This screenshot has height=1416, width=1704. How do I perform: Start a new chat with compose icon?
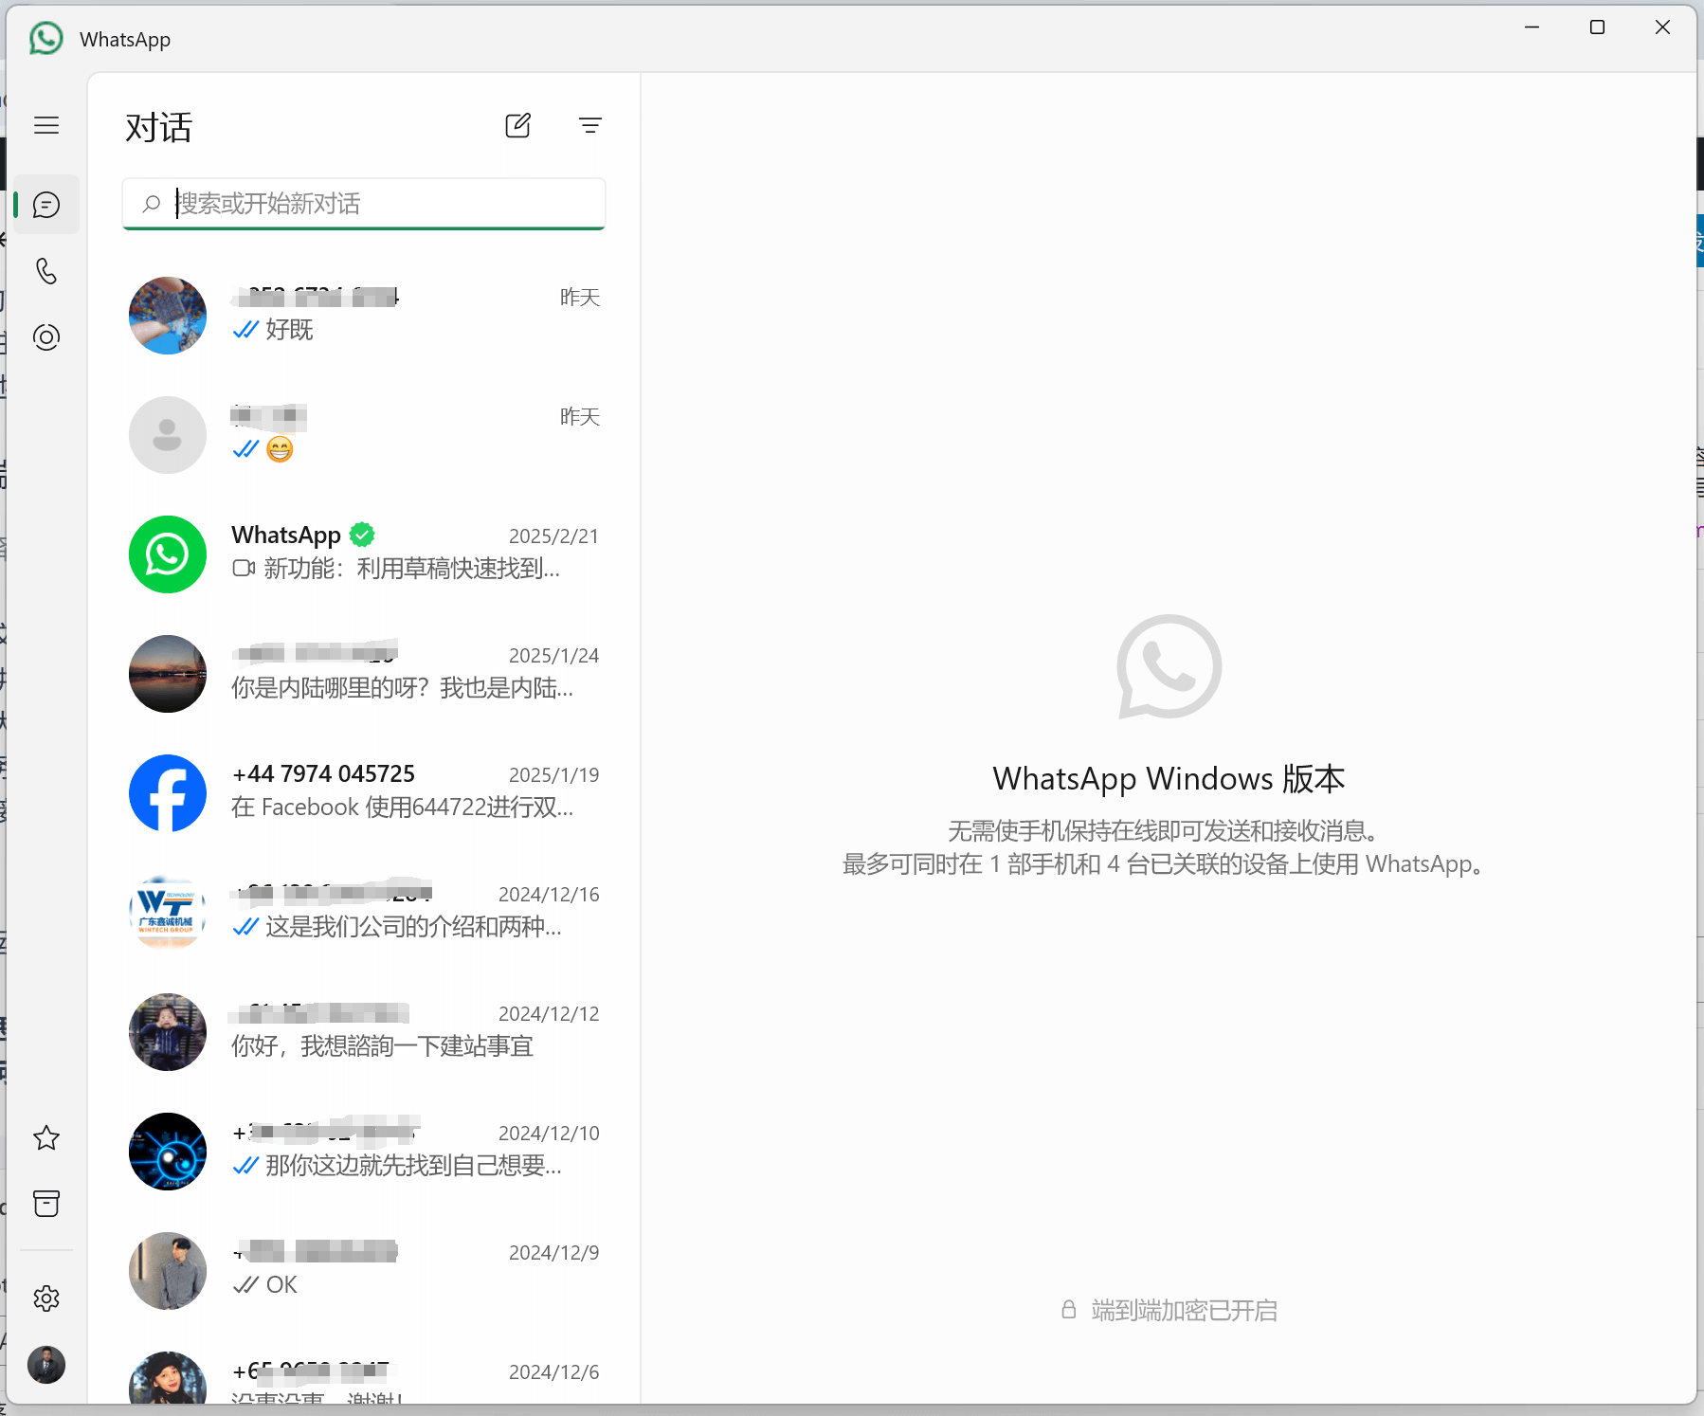pyautogui.click(x=517, y=125)
